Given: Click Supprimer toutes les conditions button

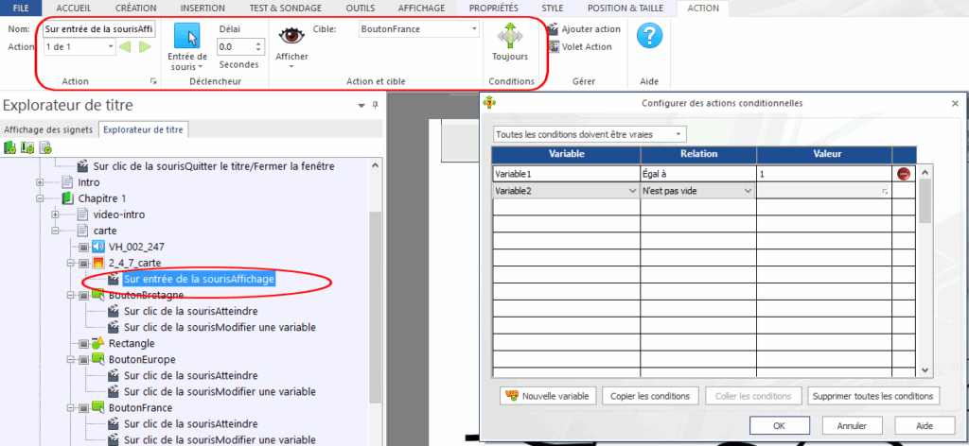Looking at the screenshot, I should 873,395.
